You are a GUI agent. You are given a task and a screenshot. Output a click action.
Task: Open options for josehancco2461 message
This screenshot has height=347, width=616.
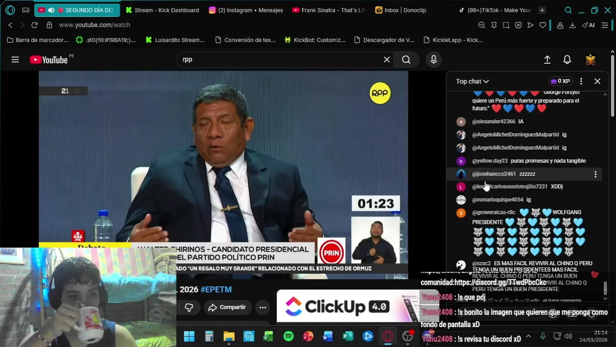coord(595,174)
